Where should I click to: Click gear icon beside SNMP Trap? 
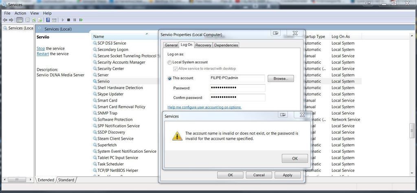(x=95, y=113)
